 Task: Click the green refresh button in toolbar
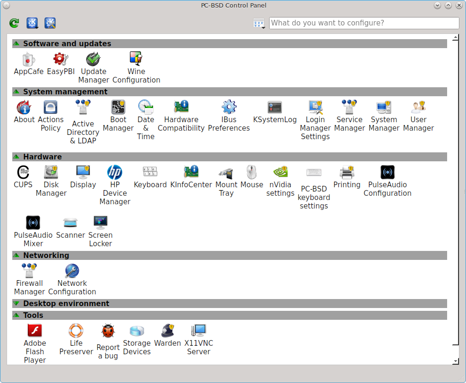pos(14,23)
